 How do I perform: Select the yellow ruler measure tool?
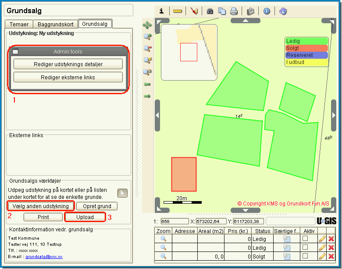coord(178,11)
